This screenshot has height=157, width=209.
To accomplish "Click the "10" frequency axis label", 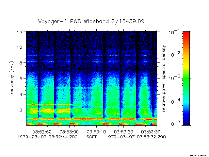I will click(x=20, y=47).
